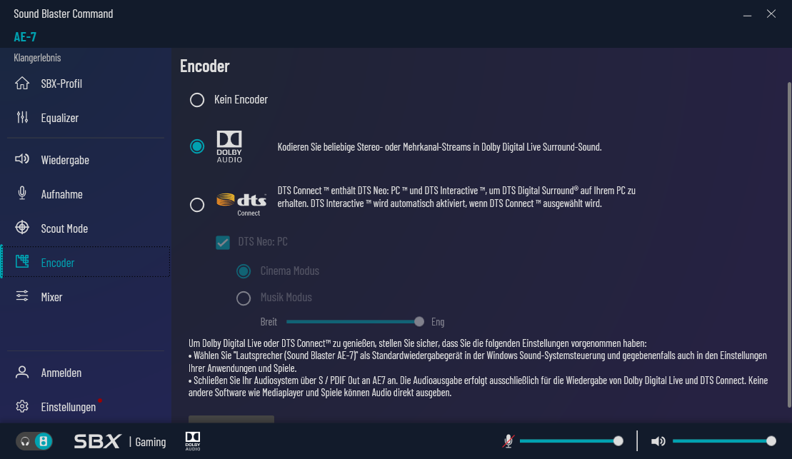
Task: Adjust the microphone level slider
Action: click(x=571, y=441)
